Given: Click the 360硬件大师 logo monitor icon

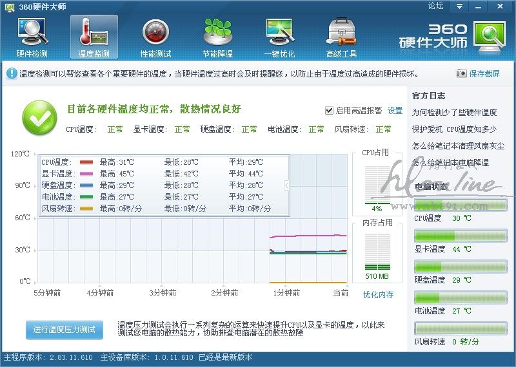Looking at the screenshot, I should (x=489, y=36).
